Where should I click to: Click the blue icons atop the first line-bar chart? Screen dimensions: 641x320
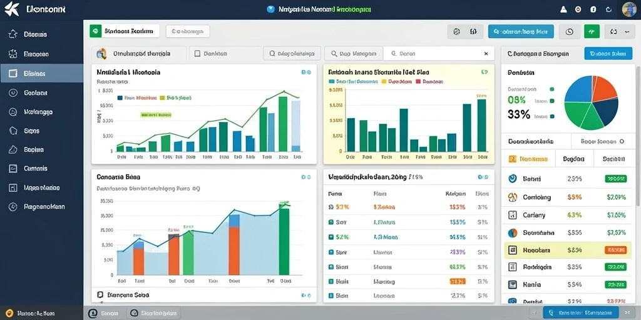[x=305, y=72]
